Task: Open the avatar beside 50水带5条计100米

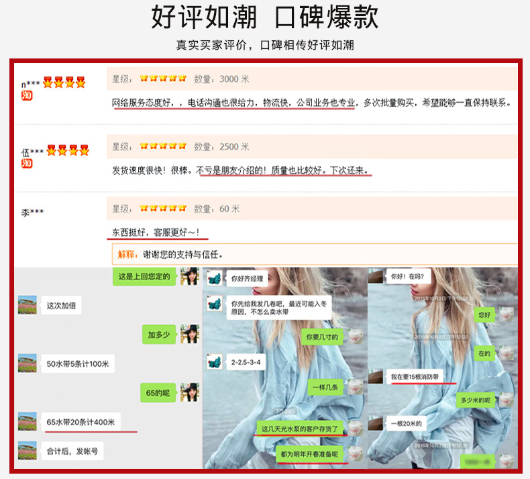Action: (28, 363)
